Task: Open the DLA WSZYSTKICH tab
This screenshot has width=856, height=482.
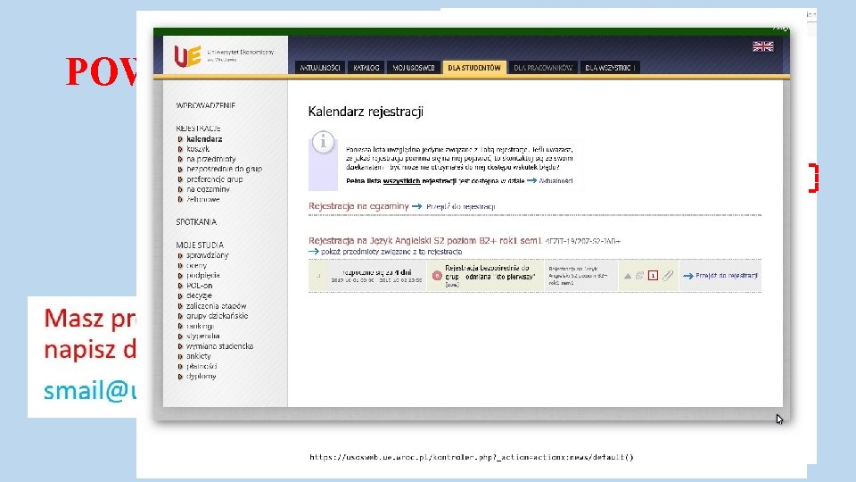Action: (610, 68)
